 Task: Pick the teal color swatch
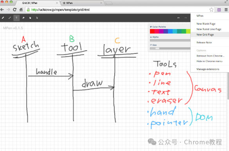pyautogui.click(x=179, y=31)
